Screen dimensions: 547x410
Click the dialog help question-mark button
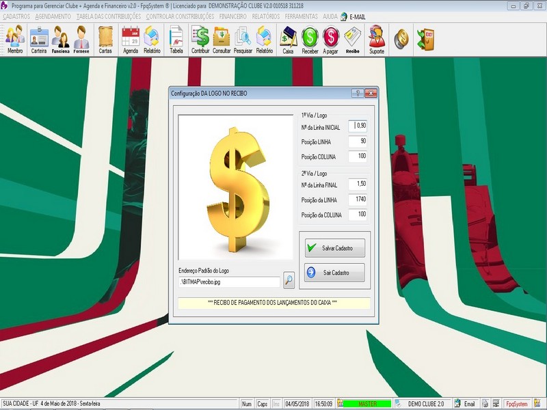[x=357, y=93]
